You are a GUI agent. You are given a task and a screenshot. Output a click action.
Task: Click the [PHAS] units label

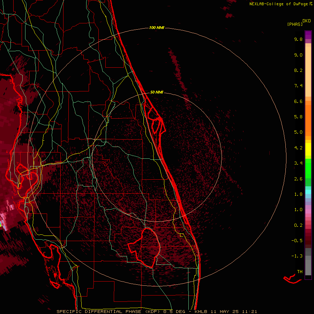coord(295,24)
